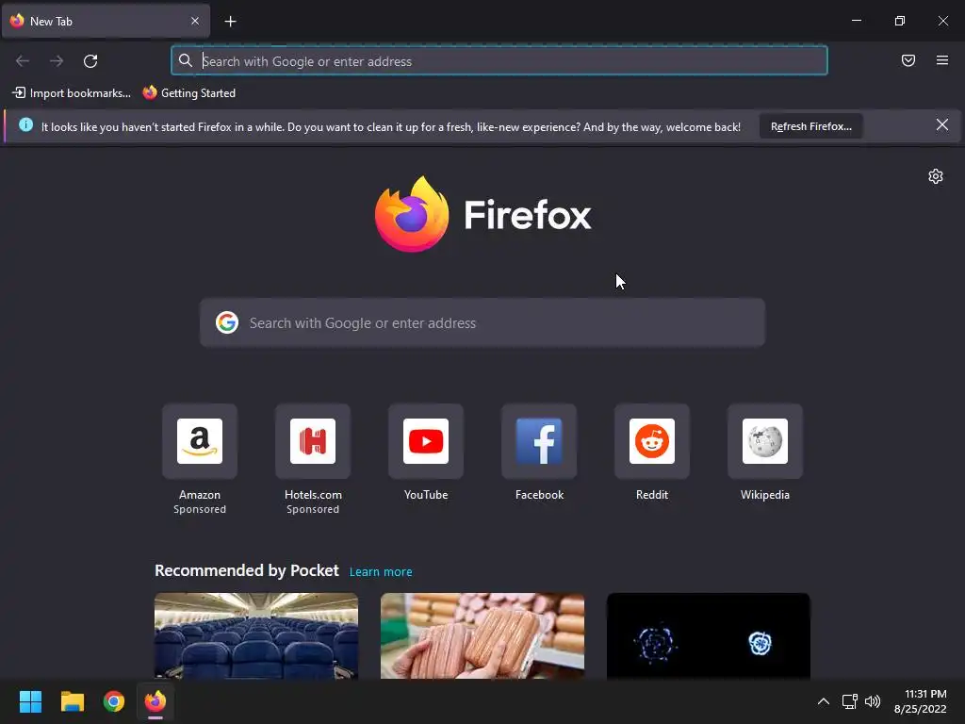
Task: Dismiss the welcome back notification bar
Action: click(942, 125)
